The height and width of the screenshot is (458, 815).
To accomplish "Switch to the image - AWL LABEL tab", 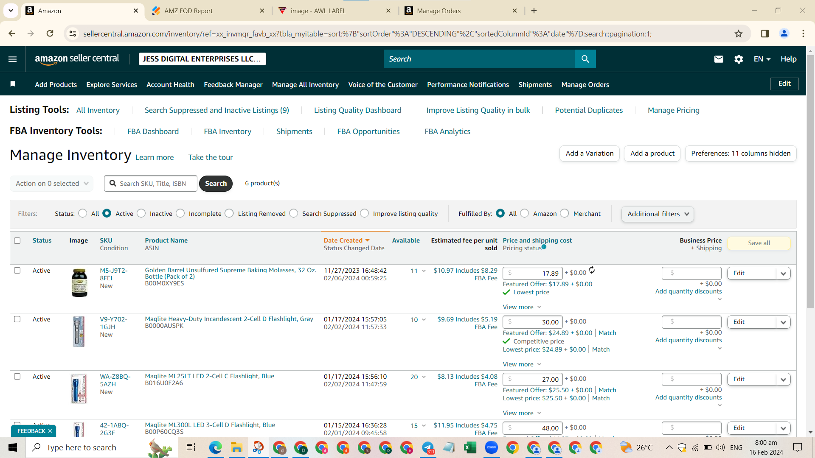I will click(x=334, y=11).
